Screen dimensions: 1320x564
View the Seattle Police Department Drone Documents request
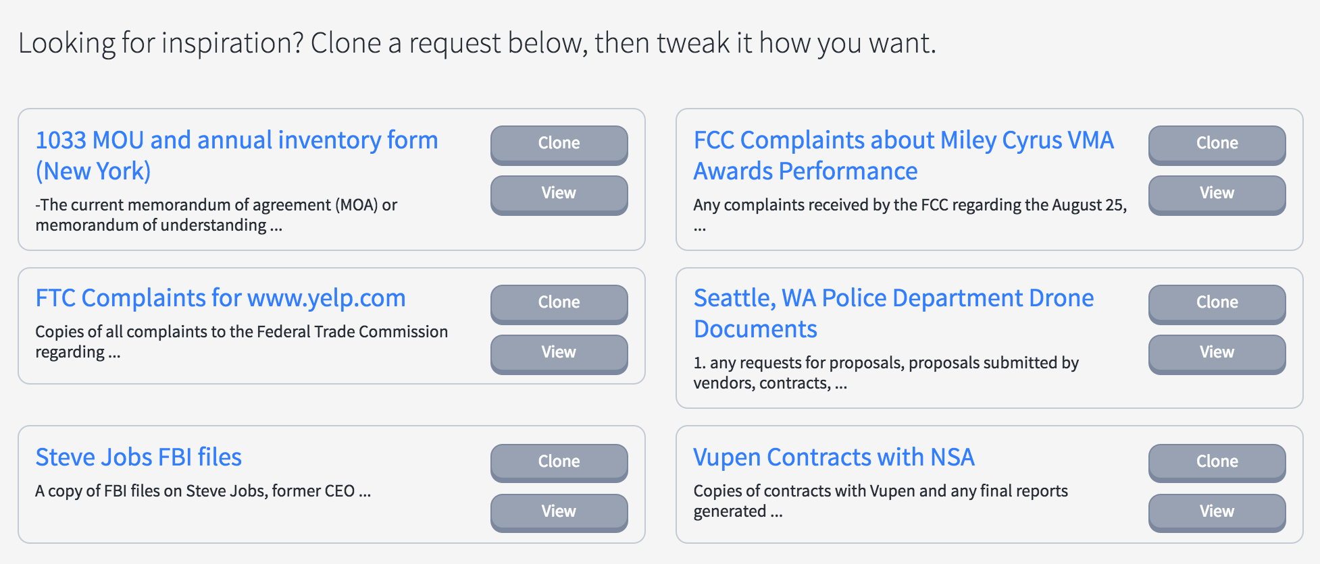pyautogui.click(x=1216, y=353)
